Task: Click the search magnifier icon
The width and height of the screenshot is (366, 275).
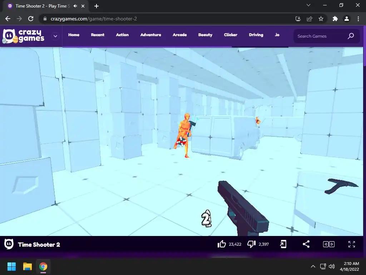Action: tap(351, 36)
